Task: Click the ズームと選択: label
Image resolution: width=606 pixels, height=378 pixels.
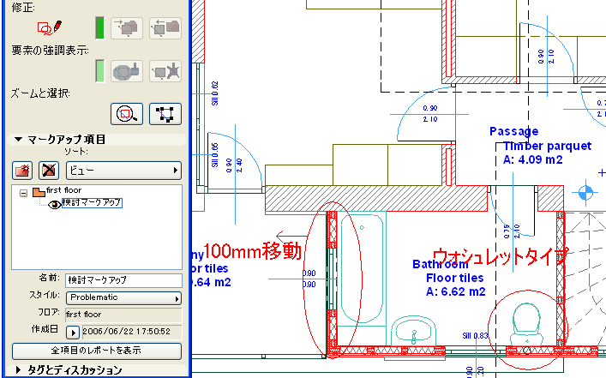Action: click(x=40, y=93)
